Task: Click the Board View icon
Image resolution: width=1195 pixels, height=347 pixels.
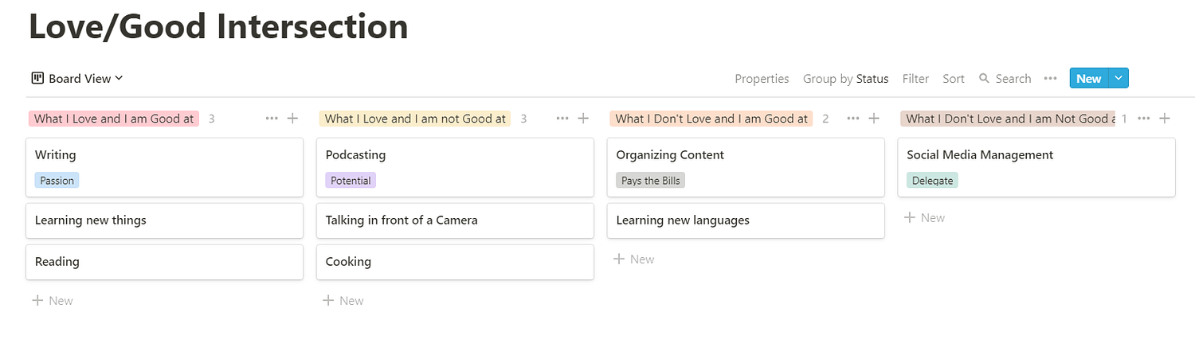Action: tap(37, 78)
